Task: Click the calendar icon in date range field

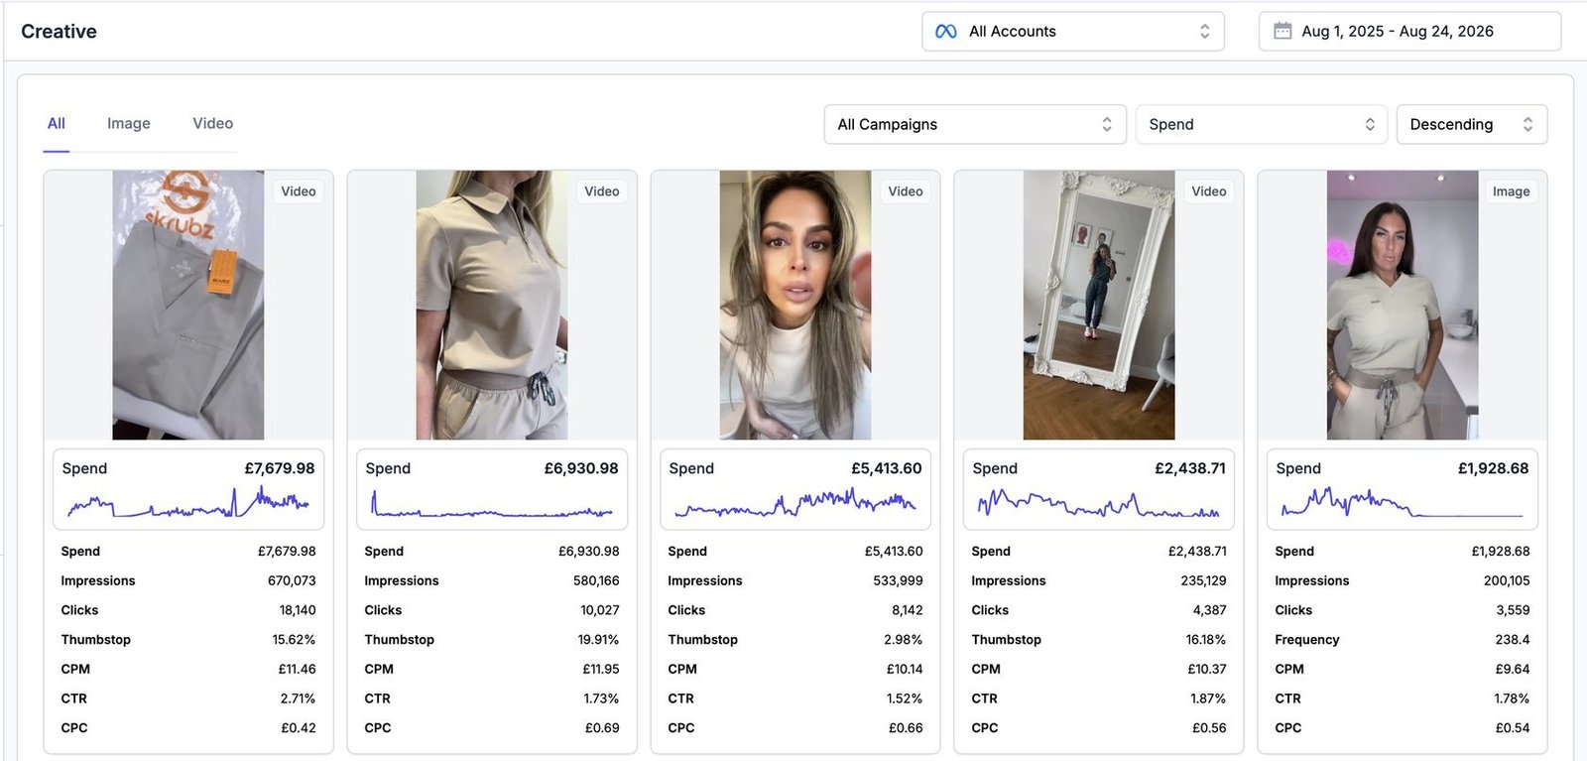Action: tap(1282, 31)
